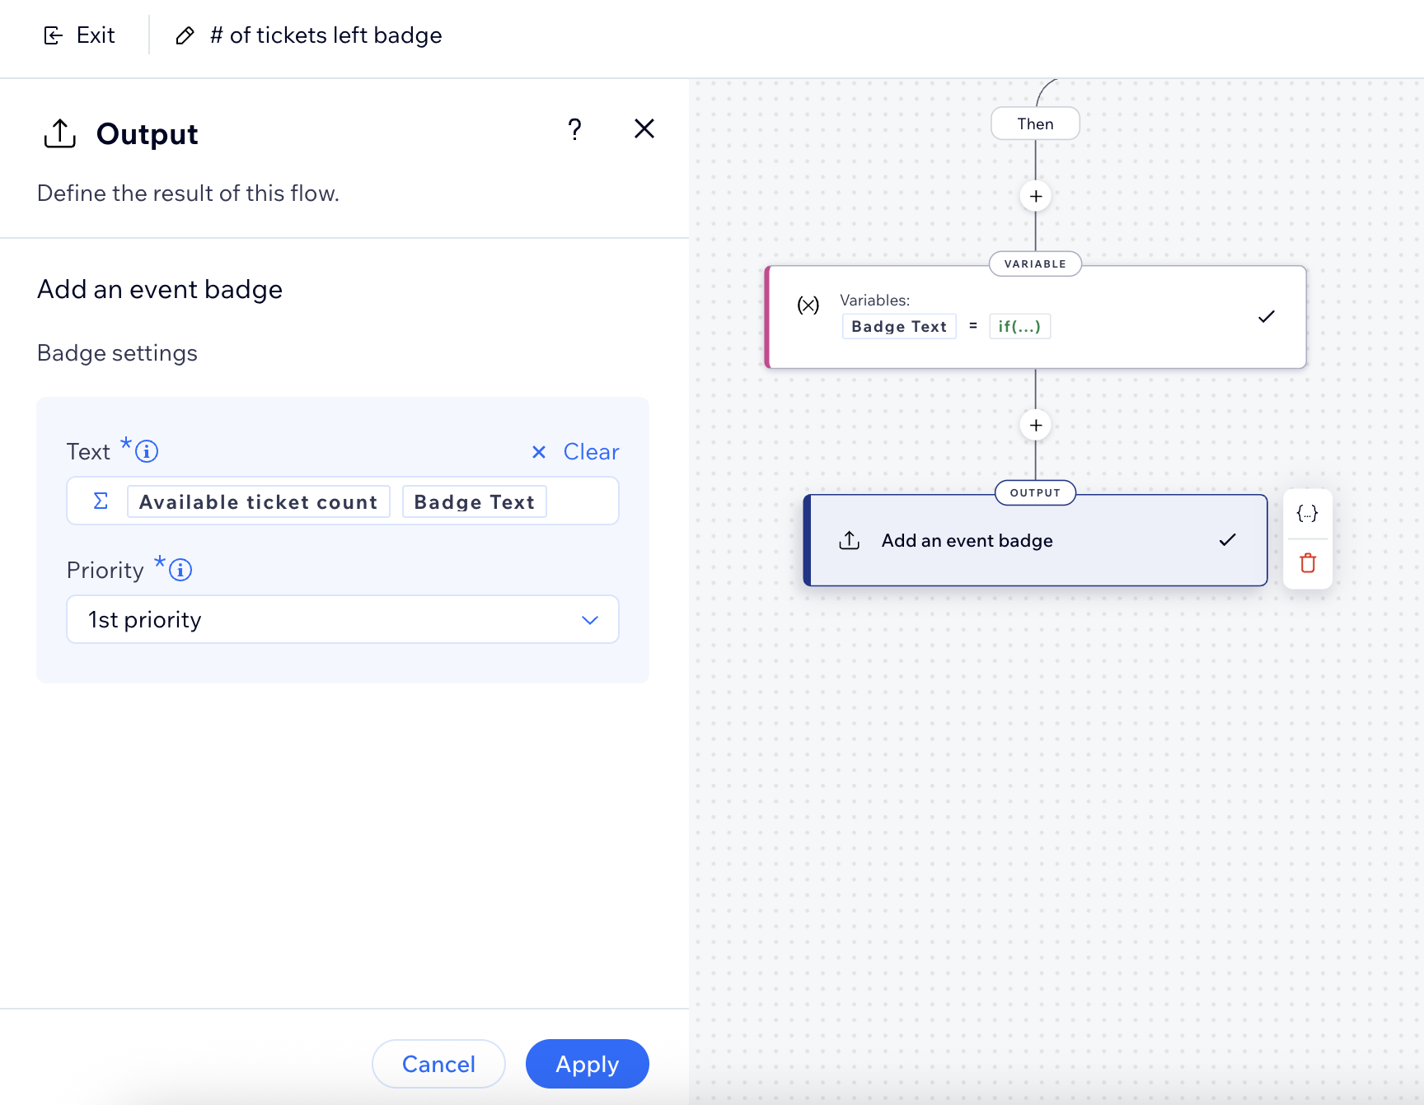Delete the output step with trash icon
The image size is (1424, 1105).
[1307, 564]
